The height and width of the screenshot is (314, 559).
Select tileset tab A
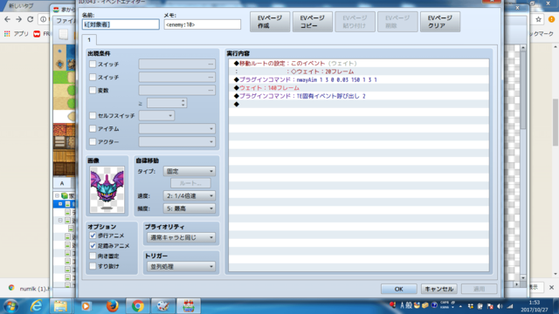click(62, 183)
